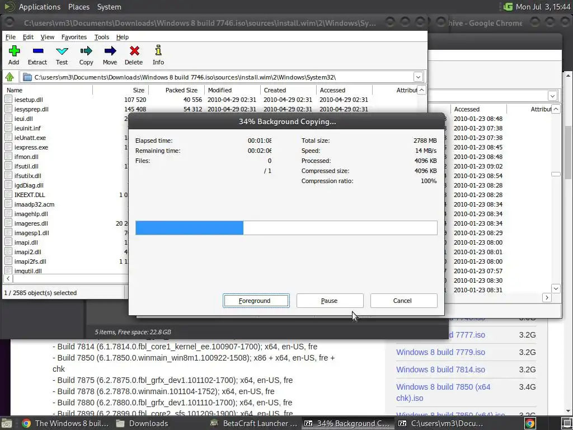Select the imapi2fs.dll file
Viewport: 573px width, 430px height.
tap(30, 261)
